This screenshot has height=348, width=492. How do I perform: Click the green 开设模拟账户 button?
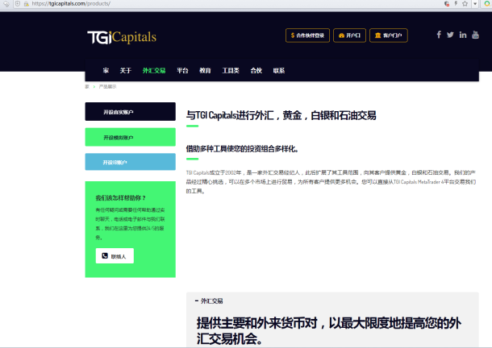point(130,137)
